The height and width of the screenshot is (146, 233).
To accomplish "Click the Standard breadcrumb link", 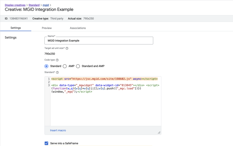I will (x=34, y=5).
